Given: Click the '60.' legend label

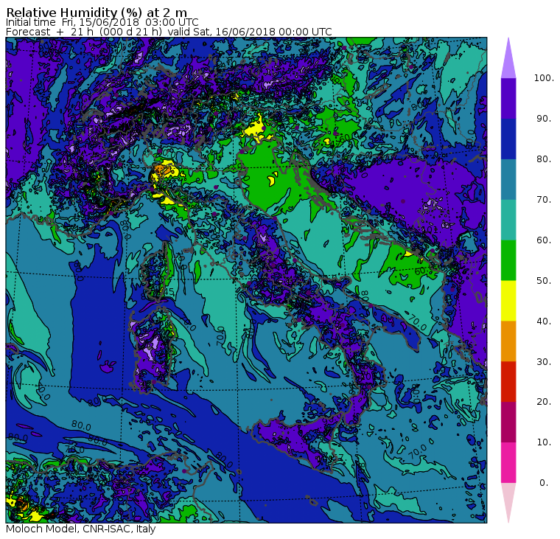Looking at the screenshot, I should [x=544, y=240].
